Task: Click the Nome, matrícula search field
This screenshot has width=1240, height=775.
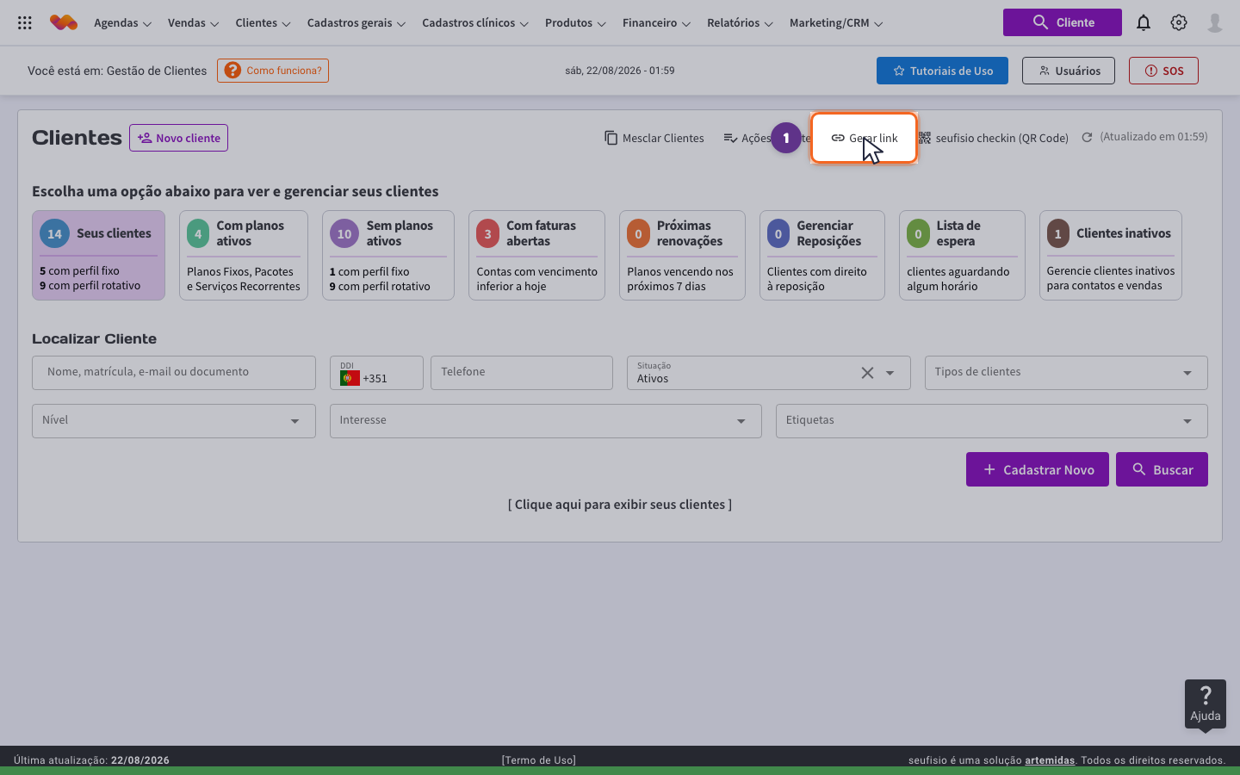Action: [174, 373]
